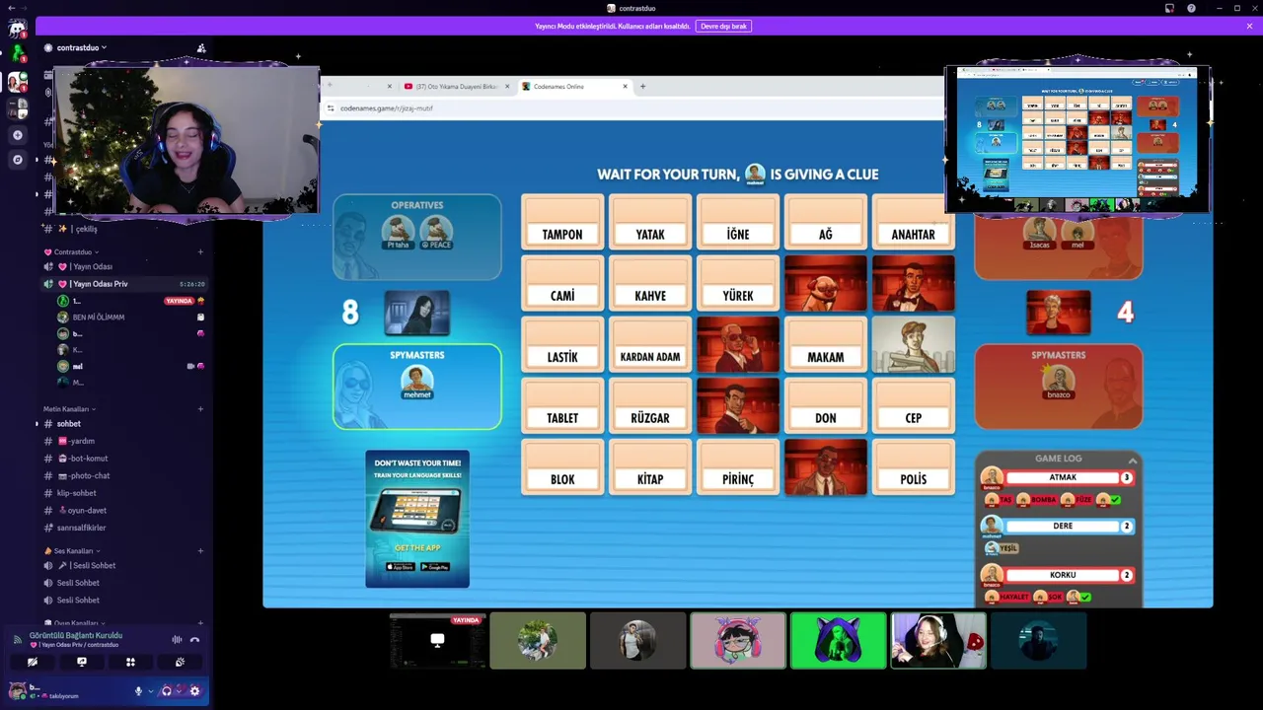The width and height of the screenshot is (1263, 710).
Task: Click the codenames.game address bar
Action: 631,108
